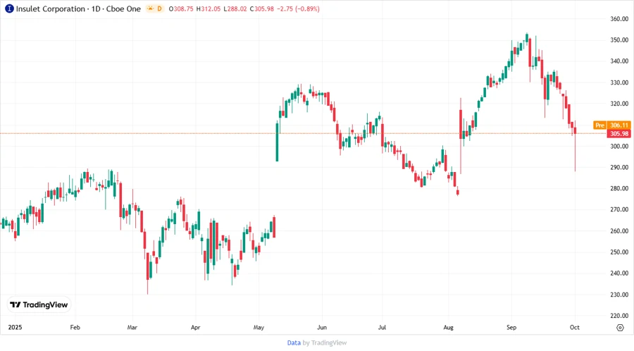The width and height of the screenshot is (634, 351).
Task: Open the Data link below chart
Action: (294, 343)
